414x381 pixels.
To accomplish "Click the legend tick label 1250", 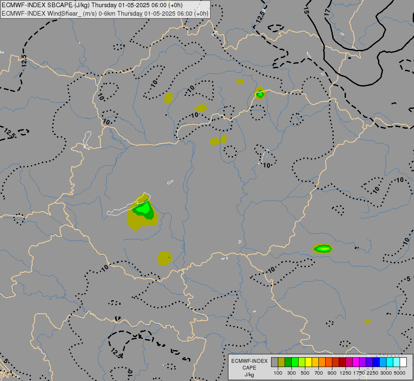I will [345, 373].
